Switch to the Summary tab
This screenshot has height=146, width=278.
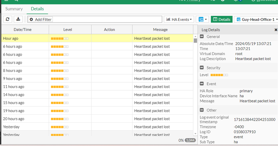tap(14, 9)
